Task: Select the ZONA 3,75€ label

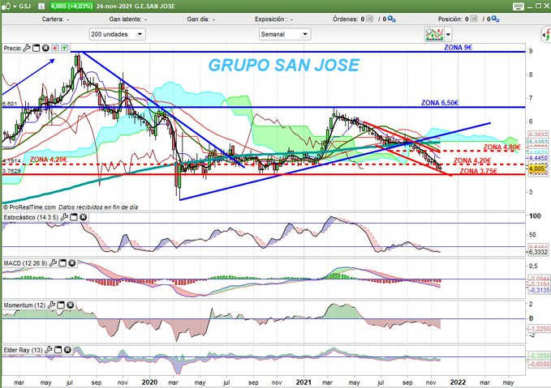Action: 479,171
